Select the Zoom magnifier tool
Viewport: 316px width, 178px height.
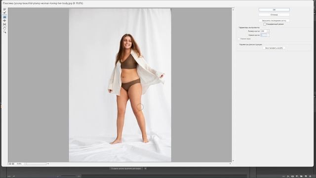[4, 32]
